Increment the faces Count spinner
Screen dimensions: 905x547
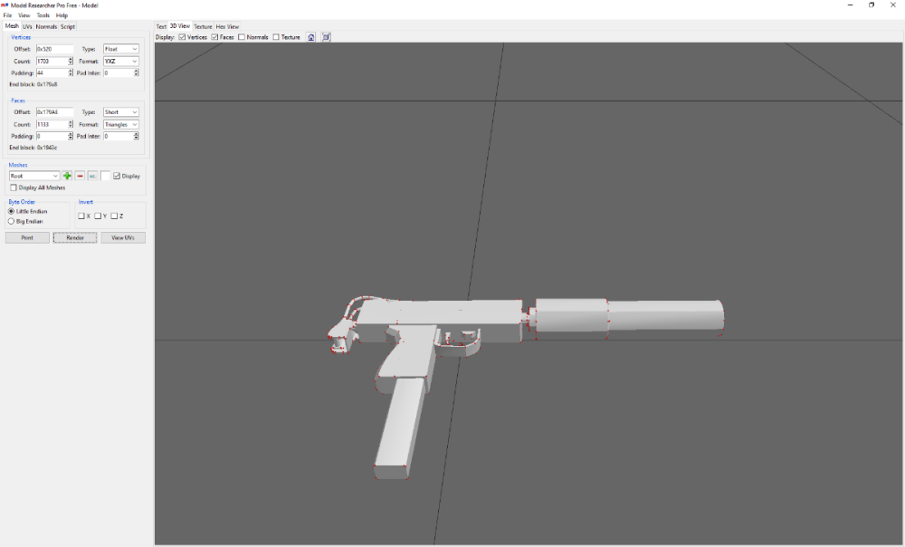pyautogui.click(x=71, y=122)
